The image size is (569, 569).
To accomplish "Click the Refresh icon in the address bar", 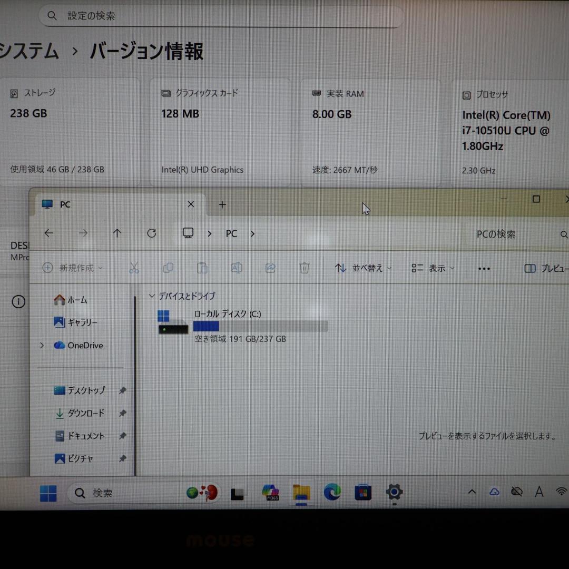I will 151,233.
